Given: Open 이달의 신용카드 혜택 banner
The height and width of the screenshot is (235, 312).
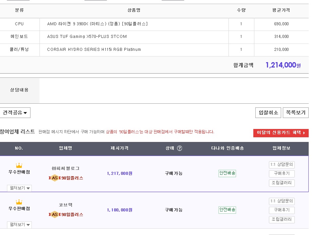Looking at the screenshot, I should pyautogui.click(x=281, y=133).
